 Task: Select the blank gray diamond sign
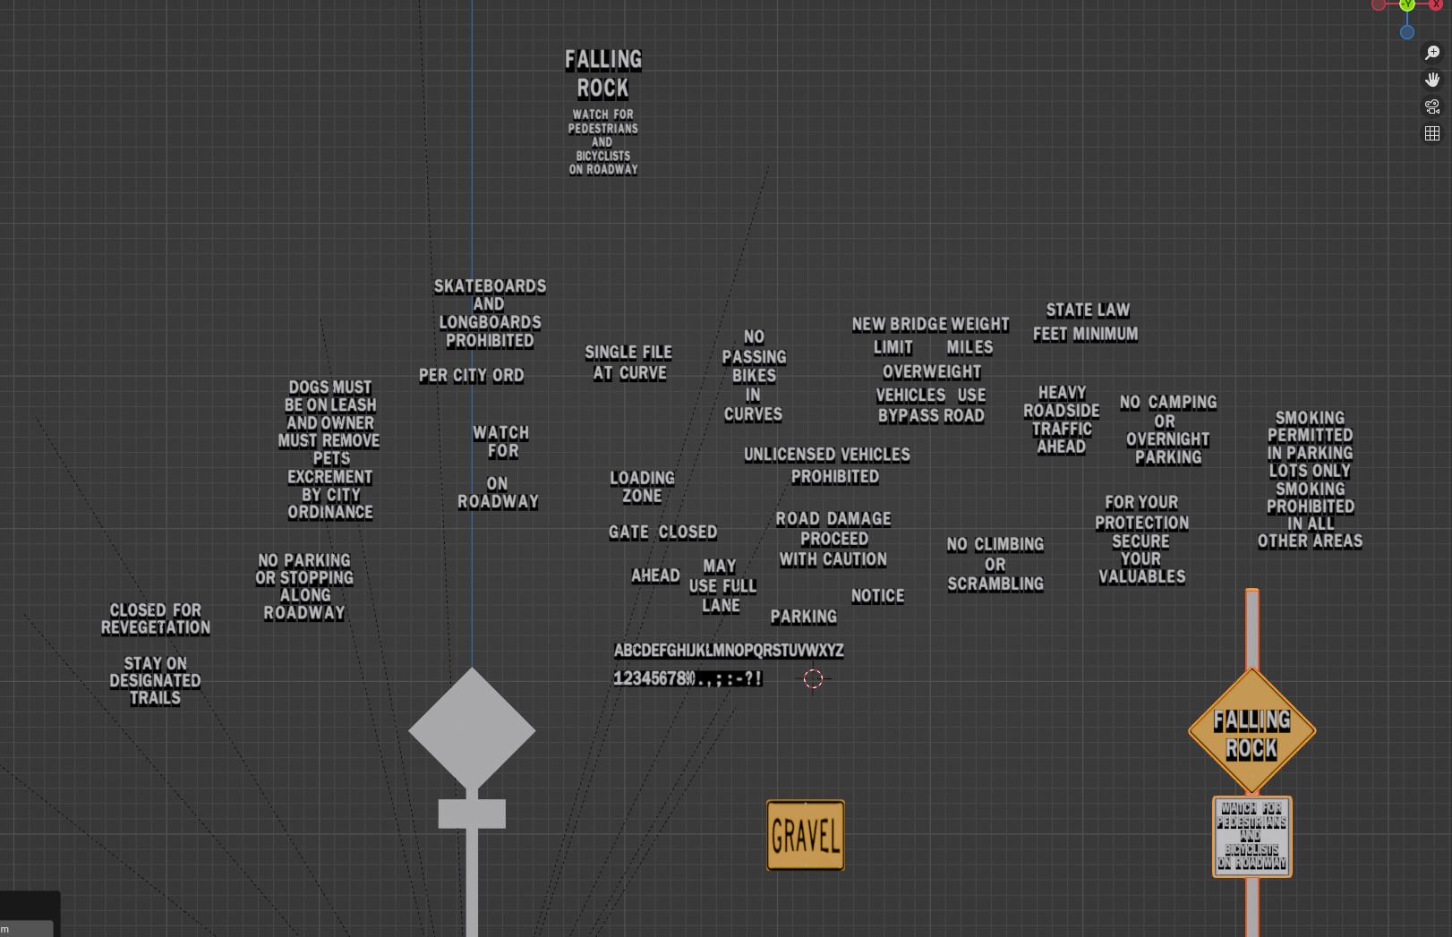tap(472, 730)
